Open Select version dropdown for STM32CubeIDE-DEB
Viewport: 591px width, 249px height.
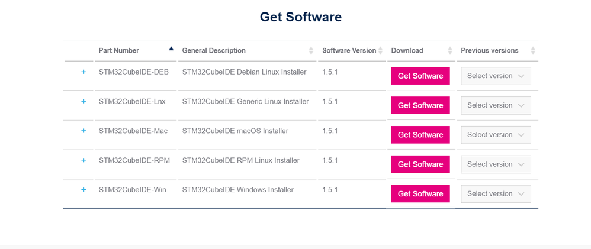(496, 76)
